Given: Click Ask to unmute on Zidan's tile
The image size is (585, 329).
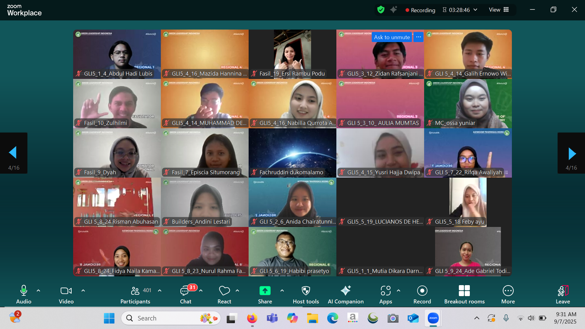Looking at the screenshot, I should (x=392, y=37).
